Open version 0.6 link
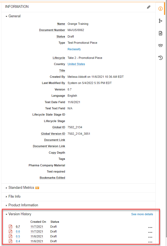 click(x=18, y=231)
